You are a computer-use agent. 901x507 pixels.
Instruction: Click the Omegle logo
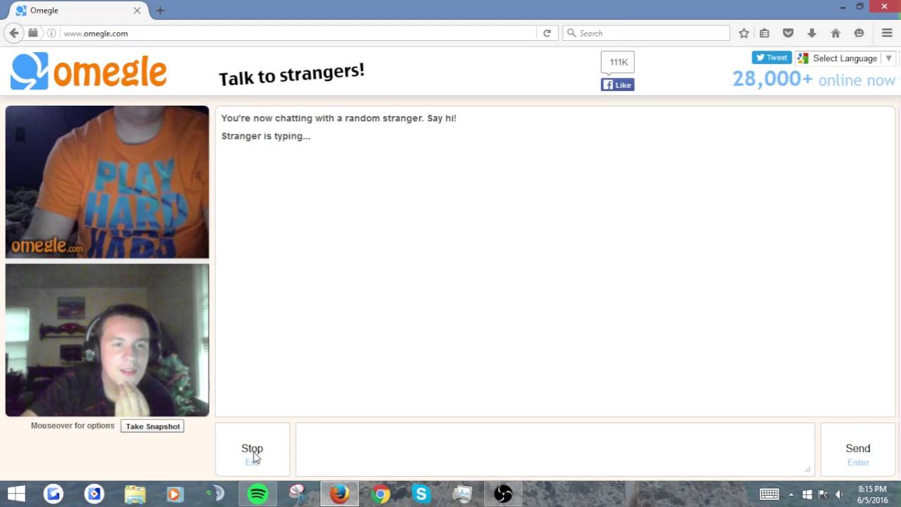point(89,71)
